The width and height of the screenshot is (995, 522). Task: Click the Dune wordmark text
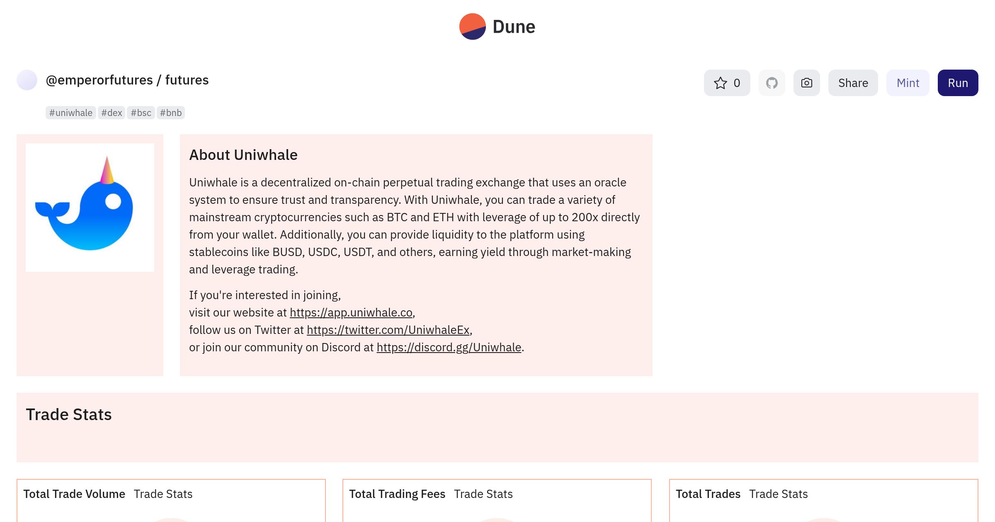(x=514, y=27)
